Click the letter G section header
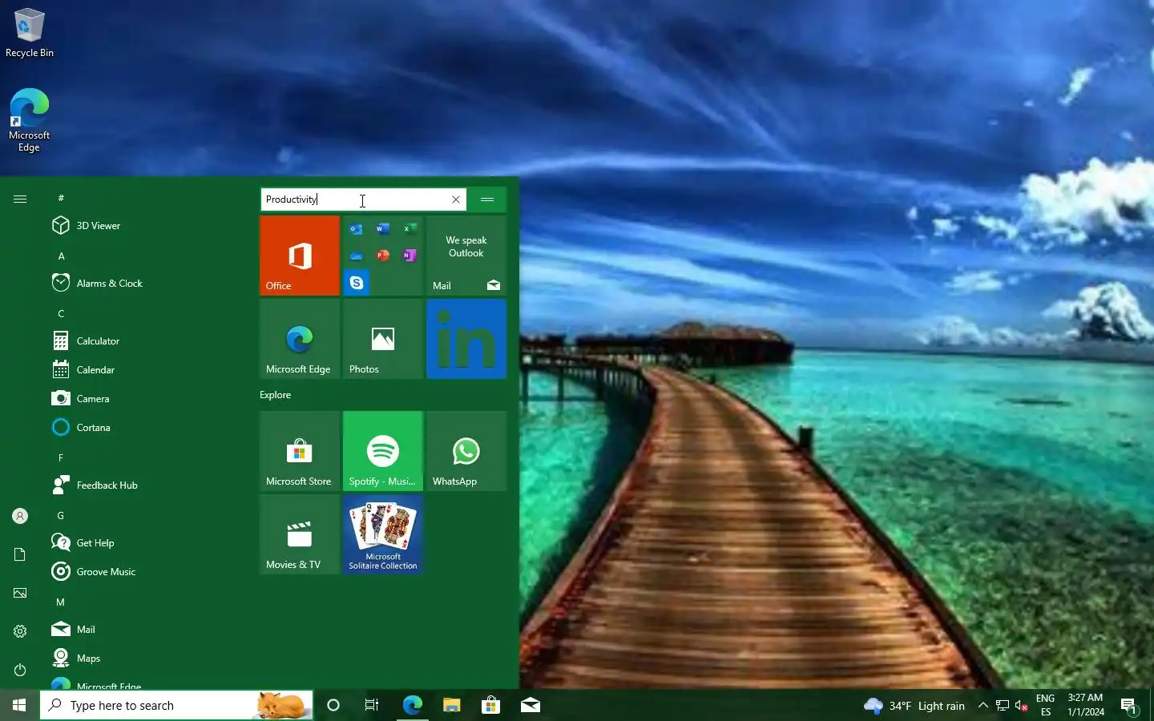The width and height of the screenshot is (1154, 721). pyautogui.click(x=61, y=516)
